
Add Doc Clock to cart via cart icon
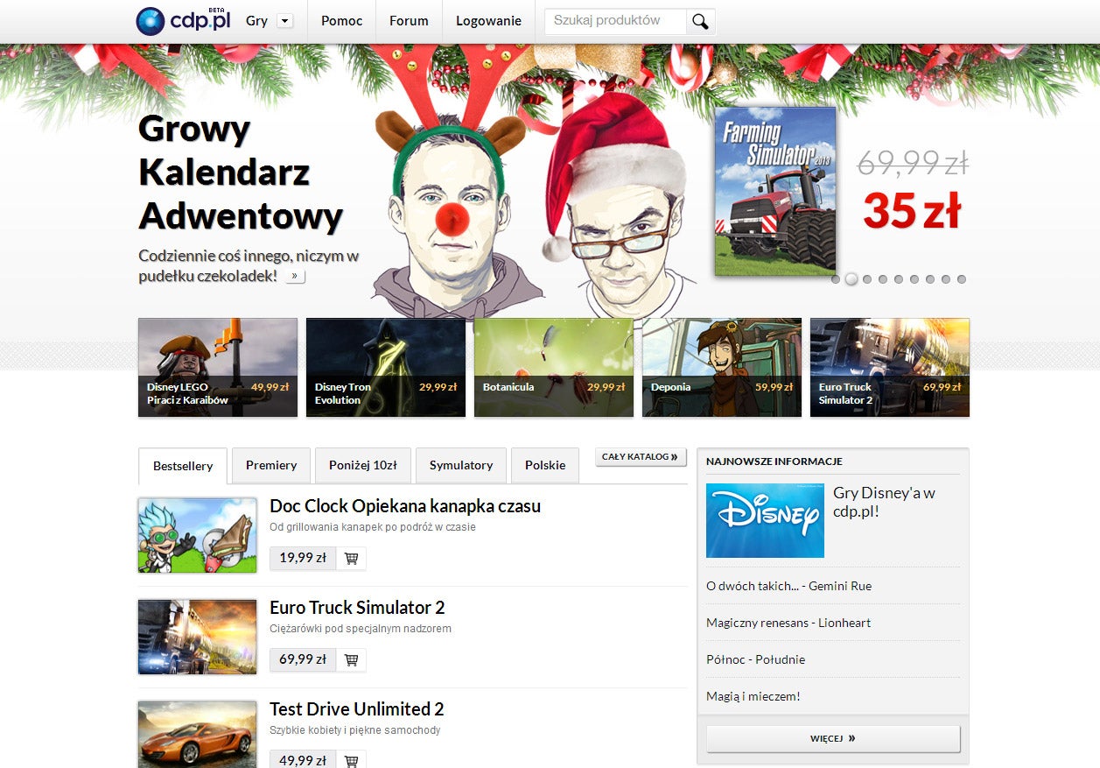[351, 558]
